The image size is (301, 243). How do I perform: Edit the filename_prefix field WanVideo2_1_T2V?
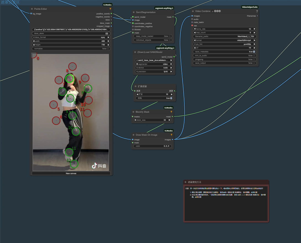point(225,37)
